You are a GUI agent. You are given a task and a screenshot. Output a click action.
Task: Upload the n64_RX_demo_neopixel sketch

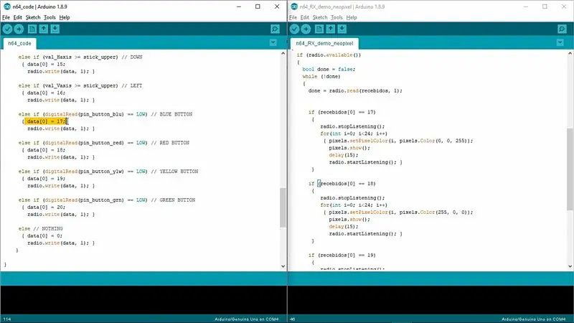[306, 29]
